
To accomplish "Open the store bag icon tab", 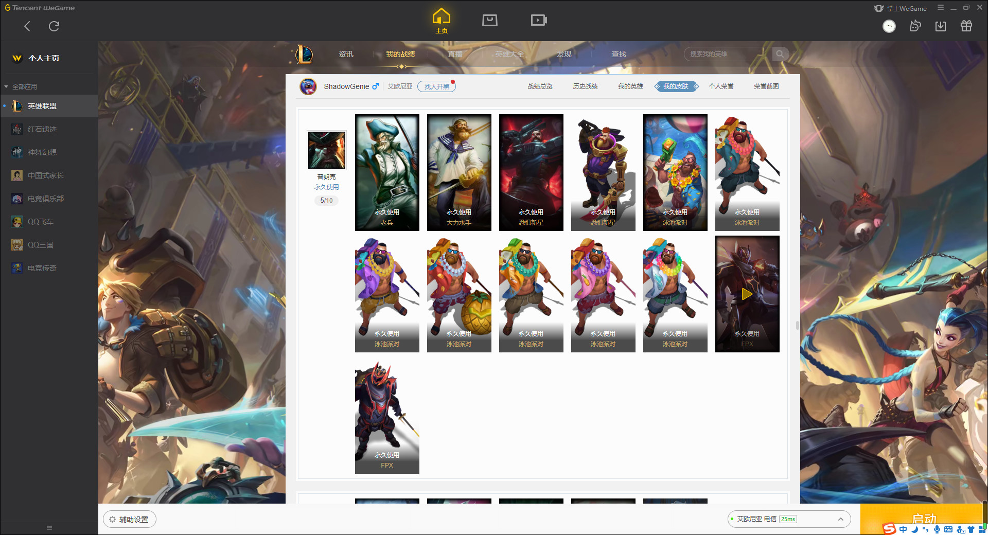I will coord(490,20).
